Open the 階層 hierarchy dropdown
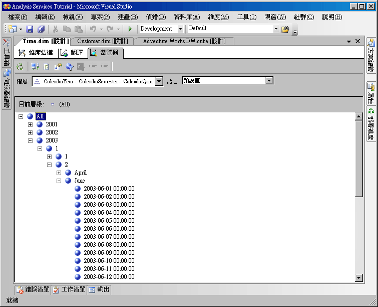The height and width of the screenshot is (307, 378). [159, 81]
